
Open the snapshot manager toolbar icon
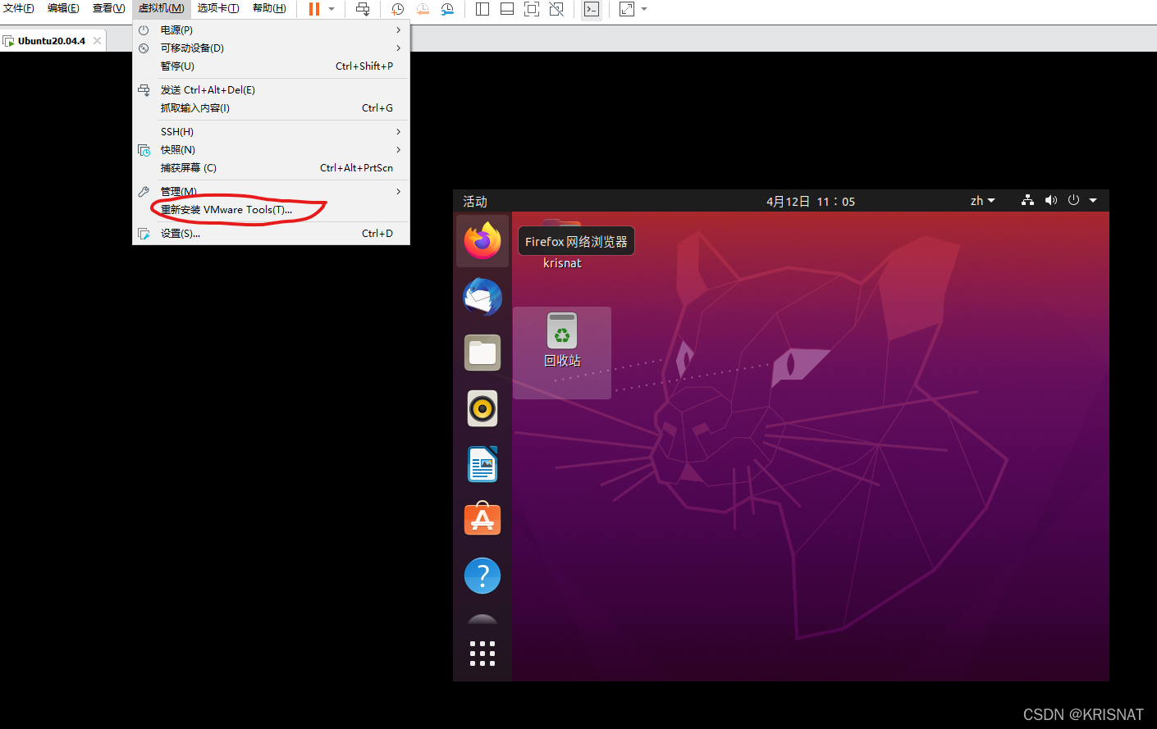click(x=447, y=9)
